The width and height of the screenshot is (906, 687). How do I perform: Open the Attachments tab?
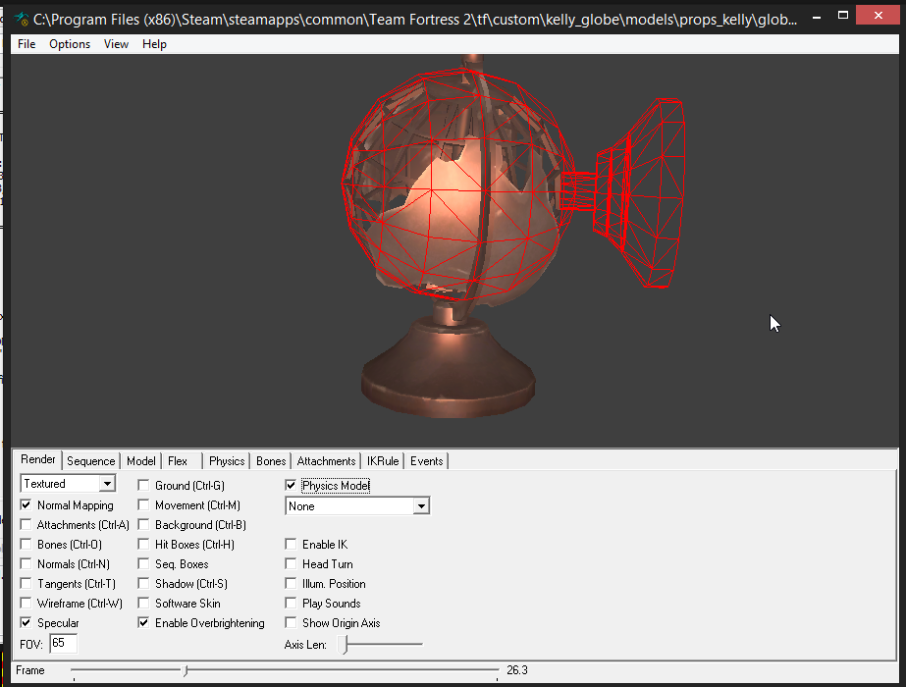pos(326,461)
